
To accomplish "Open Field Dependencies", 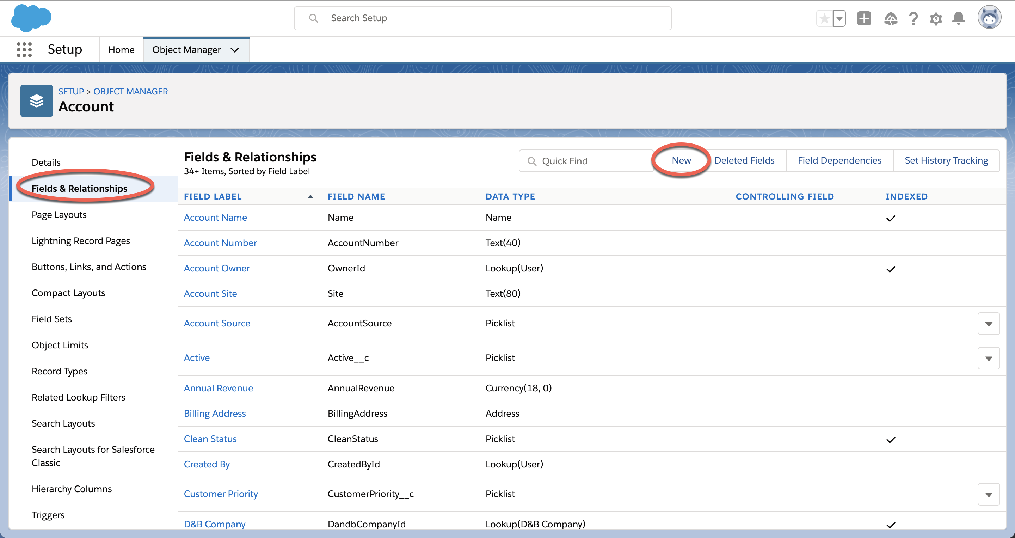I will point(839,160).
